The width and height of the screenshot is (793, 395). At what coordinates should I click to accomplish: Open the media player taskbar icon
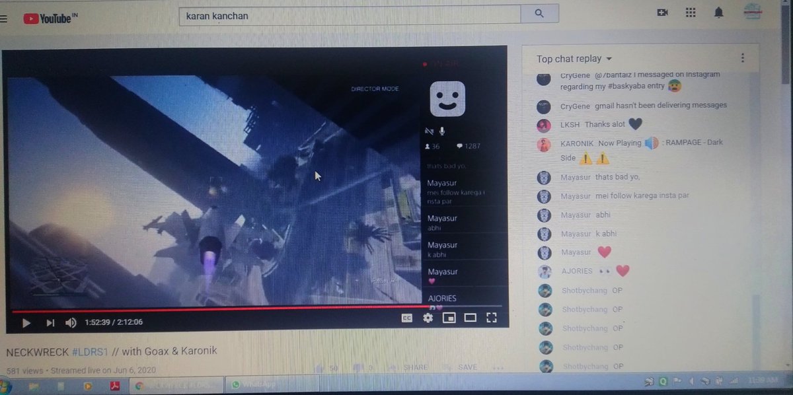(x=87, y=386)
